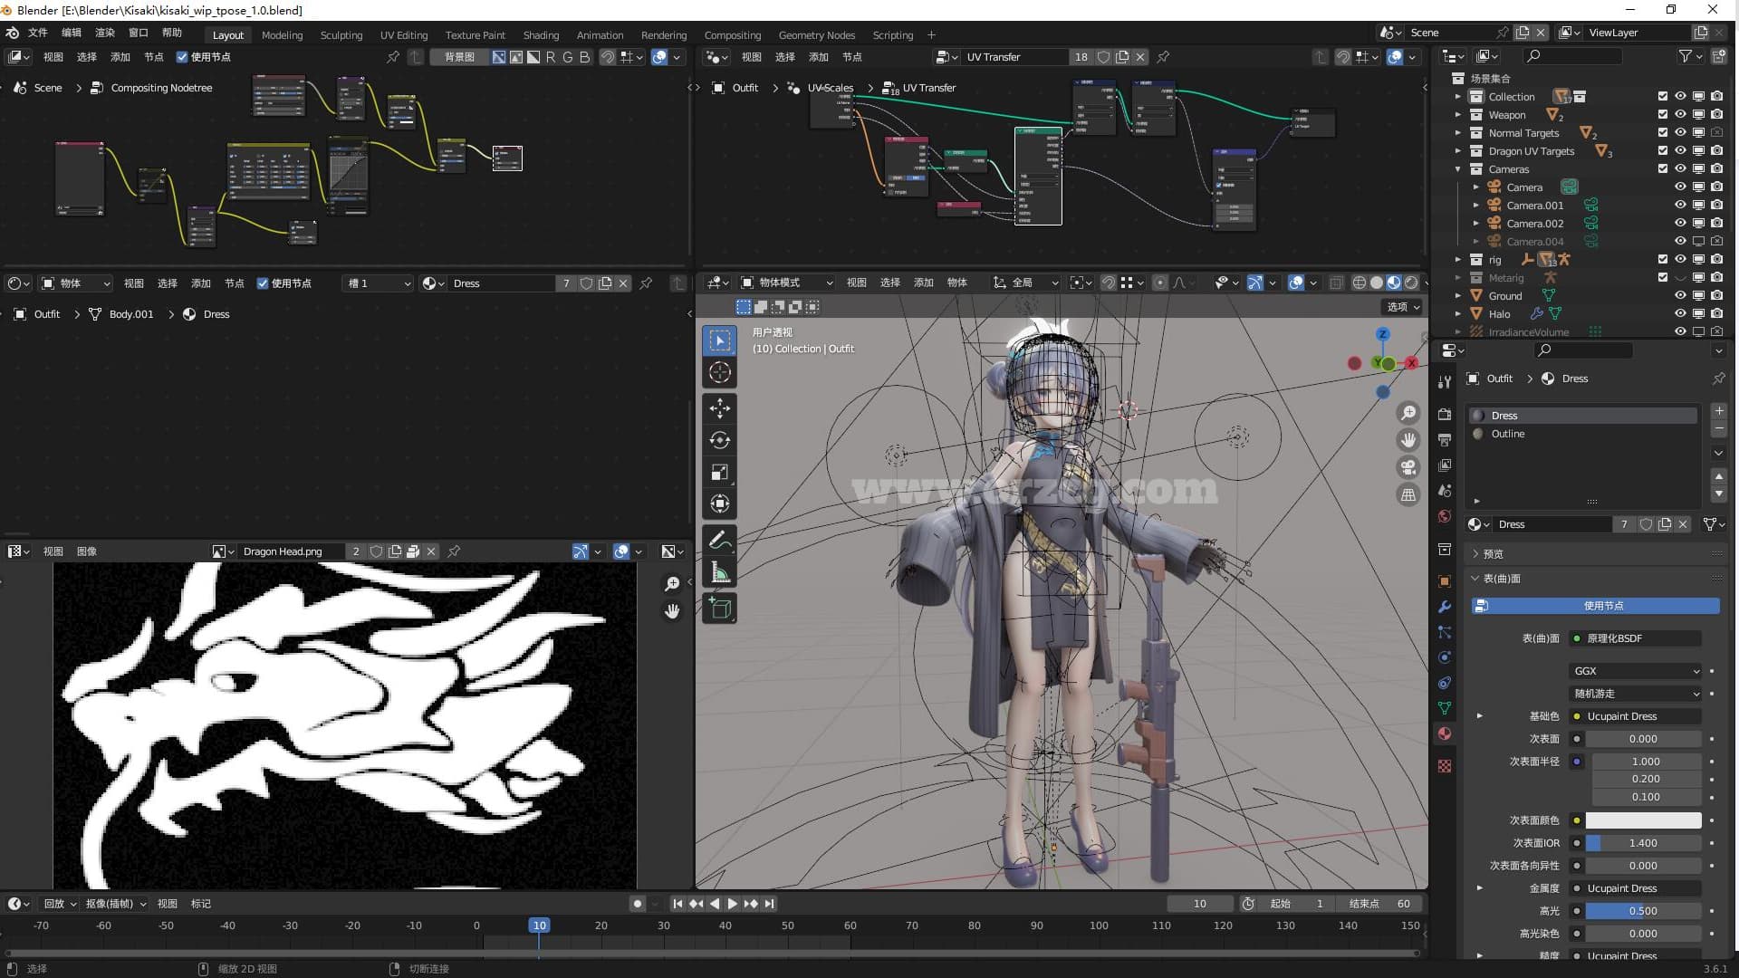Open the Global transform orientation dropdown
Viewport: 1739px width, 978px height.
click(x=1026, y=283)
